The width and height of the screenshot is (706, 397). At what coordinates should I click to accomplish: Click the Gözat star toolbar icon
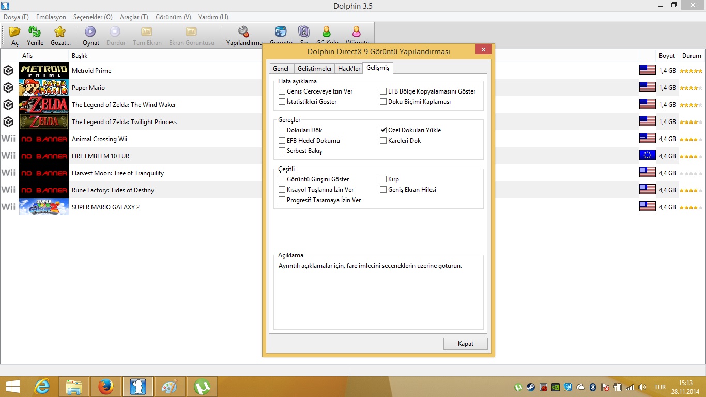60,32
